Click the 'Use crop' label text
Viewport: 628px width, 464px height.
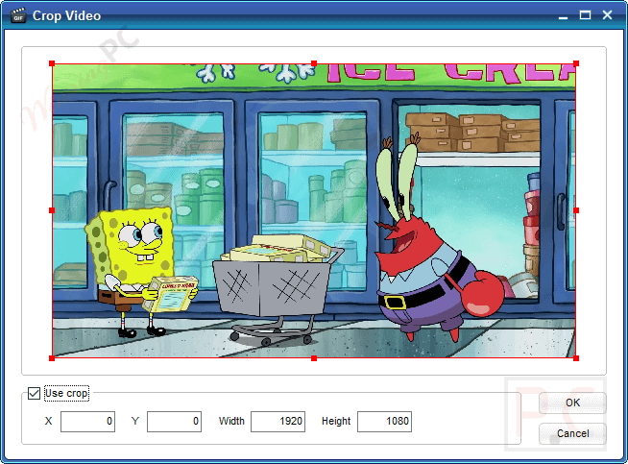(x=66, y=393)
